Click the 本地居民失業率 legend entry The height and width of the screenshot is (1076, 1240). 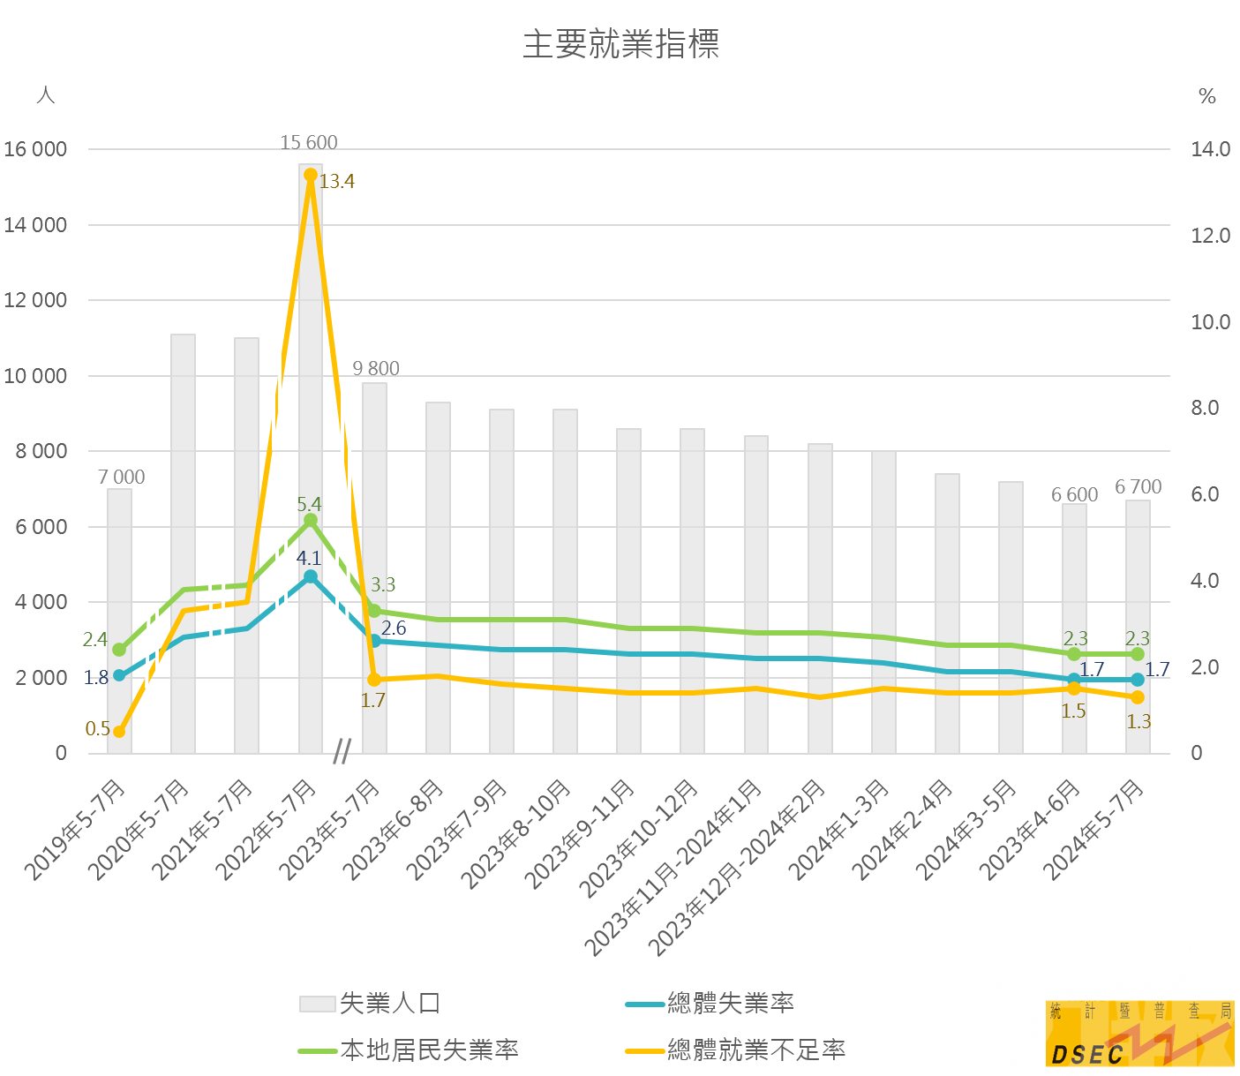(x=409, y=1050)
